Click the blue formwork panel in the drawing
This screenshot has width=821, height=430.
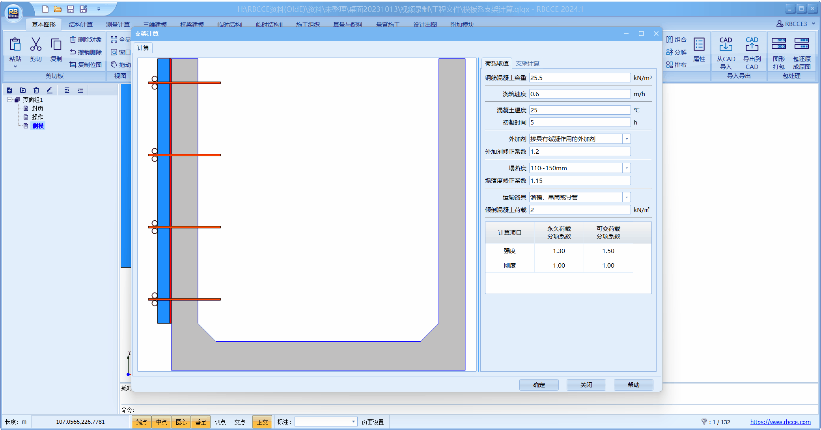tap(163, 189)
